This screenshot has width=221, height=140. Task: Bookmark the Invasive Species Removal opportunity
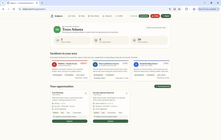127,93
